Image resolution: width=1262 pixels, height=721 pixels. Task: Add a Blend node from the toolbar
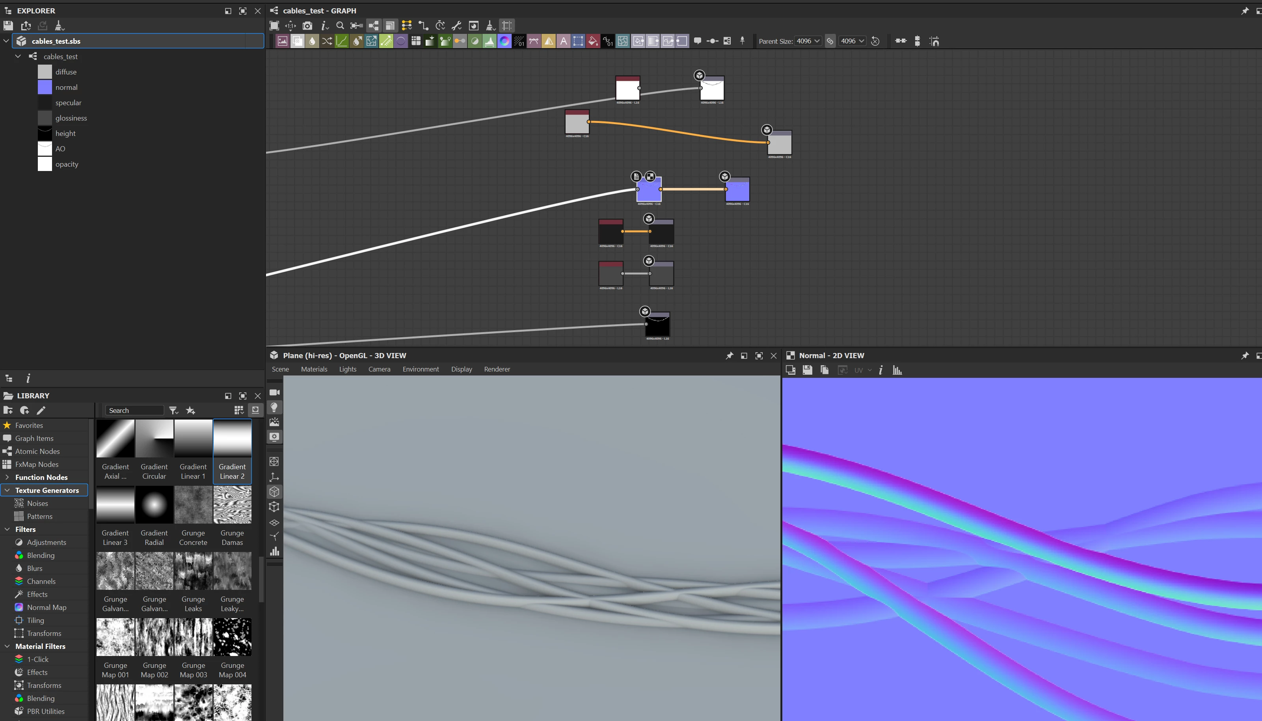(x=297, y=41)
